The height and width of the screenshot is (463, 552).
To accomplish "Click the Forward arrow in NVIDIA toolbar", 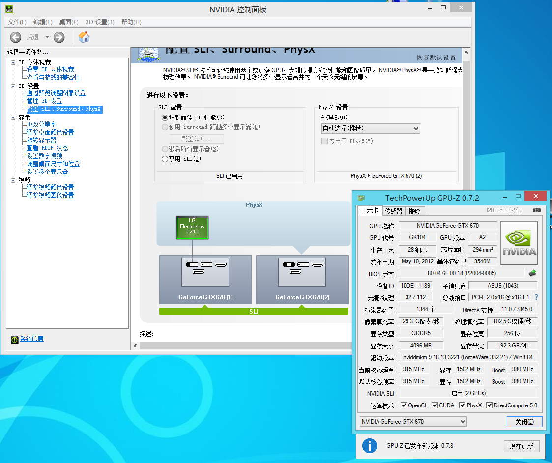I will coord(59,37).
